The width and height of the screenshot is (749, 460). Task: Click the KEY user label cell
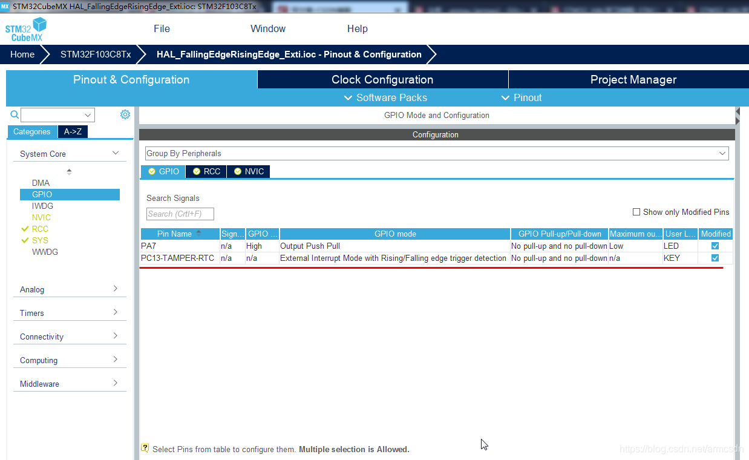pyautogui.click(x=681, y=258)
